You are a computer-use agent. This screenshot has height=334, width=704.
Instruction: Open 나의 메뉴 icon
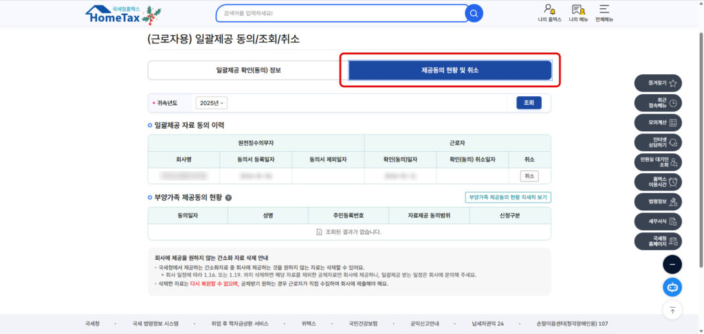pyautogui.click(x=578, y=12)
